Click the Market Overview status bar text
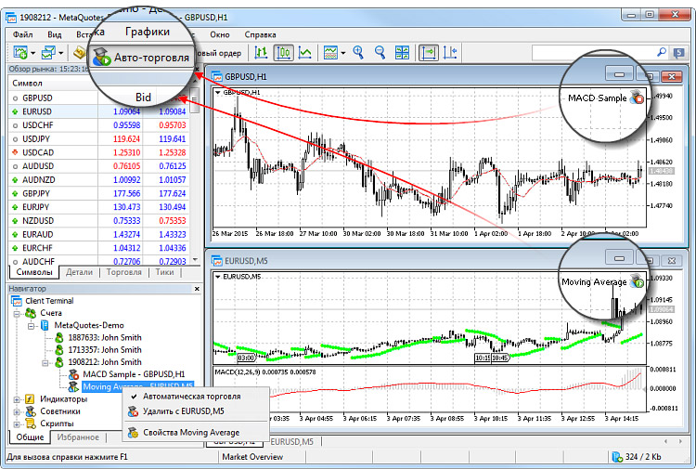Image resolution: width=696 pixels, height=469 pixels. click(252, 457)
